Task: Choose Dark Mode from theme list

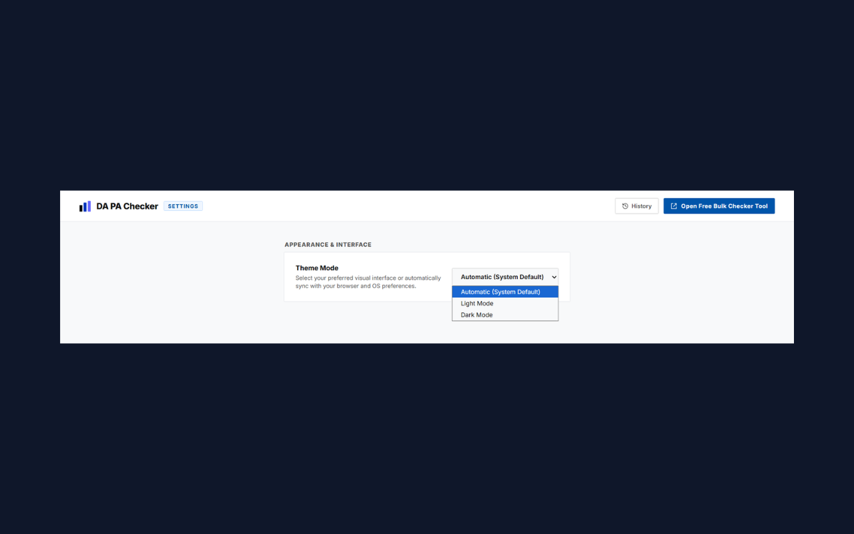Action: click(x=505, y=315)
